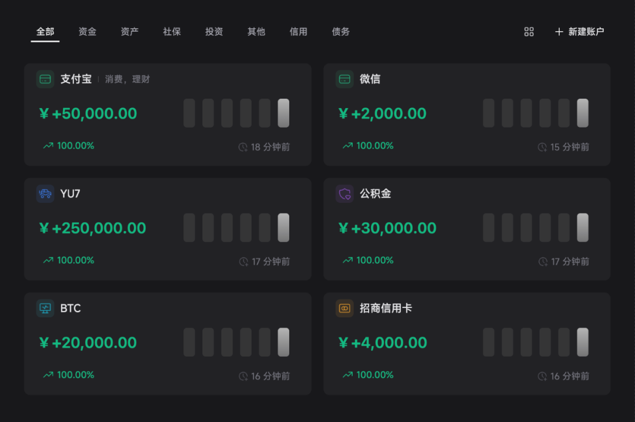Open the 资产 tab

click(x=129, y=32)
